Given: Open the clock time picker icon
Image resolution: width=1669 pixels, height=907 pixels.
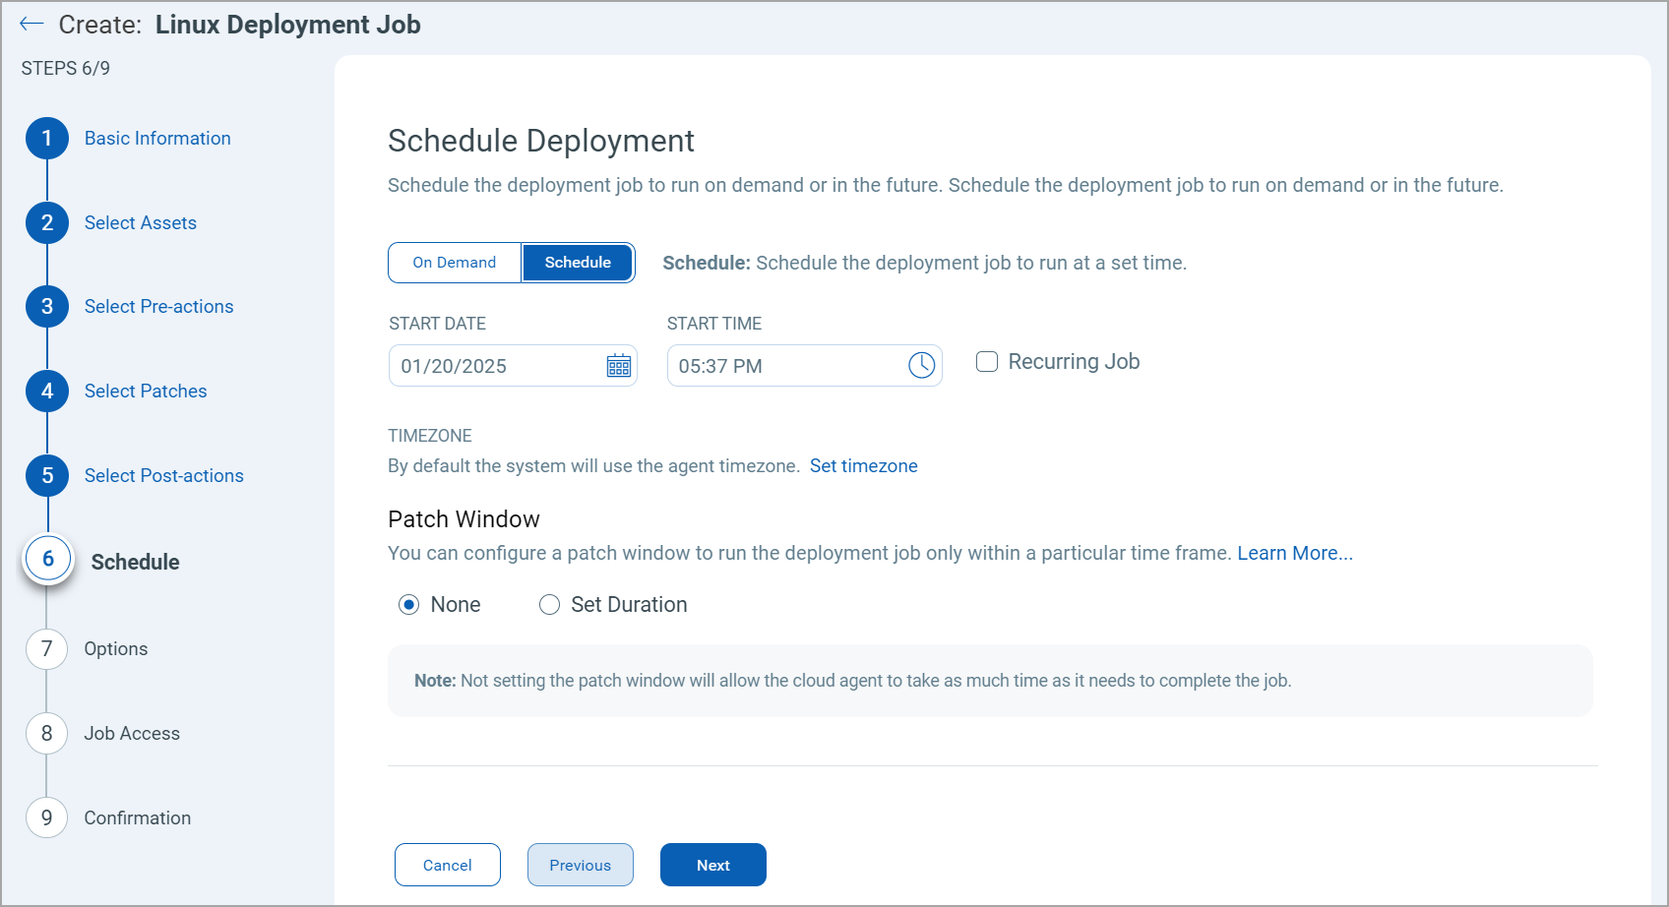Looking at the screenshot, I should [x=921, y=365].
